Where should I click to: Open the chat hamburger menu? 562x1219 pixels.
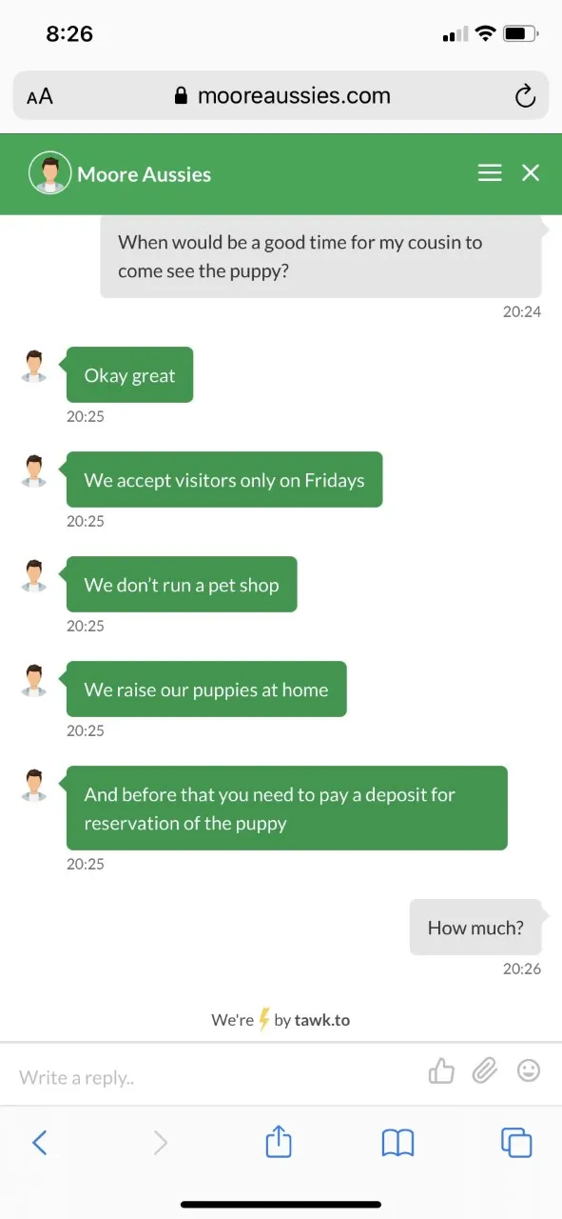coord(490,172)
